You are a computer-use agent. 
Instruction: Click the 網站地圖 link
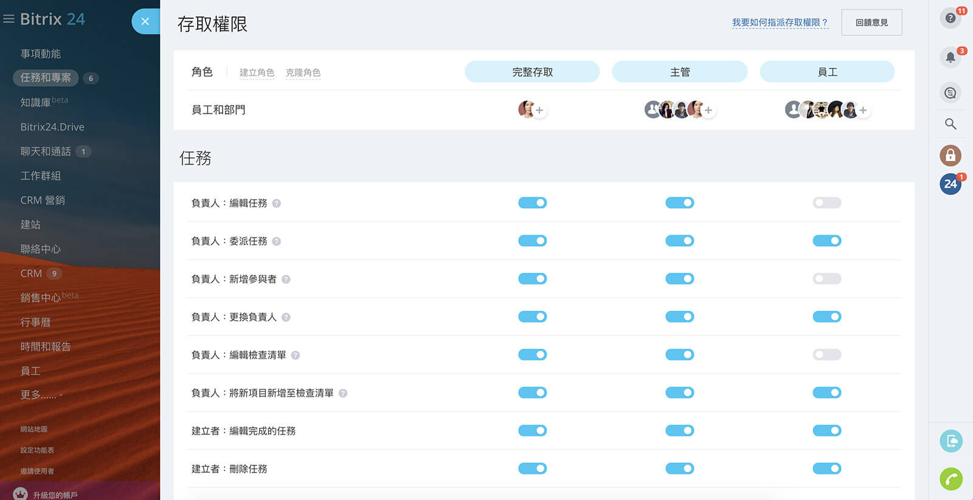(34, 429)
